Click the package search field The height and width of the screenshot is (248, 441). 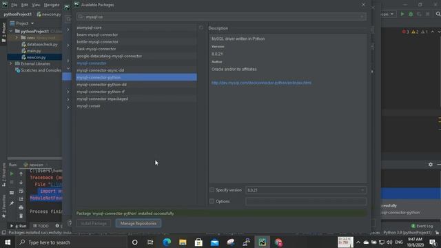point(221,17)
